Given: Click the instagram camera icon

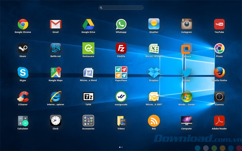Looking at the screenshot, I should [186, 24].
